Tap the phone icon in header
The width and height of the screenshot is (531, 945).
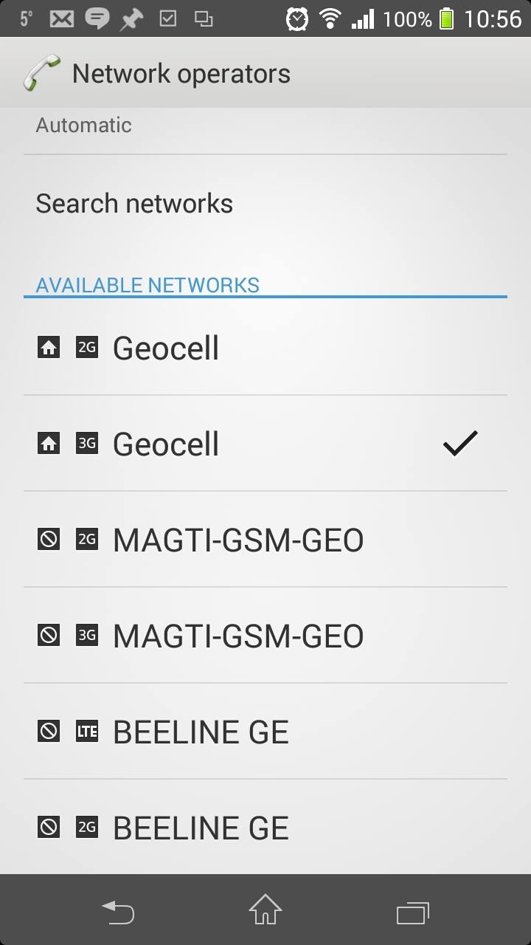click(x=42, y=74)
